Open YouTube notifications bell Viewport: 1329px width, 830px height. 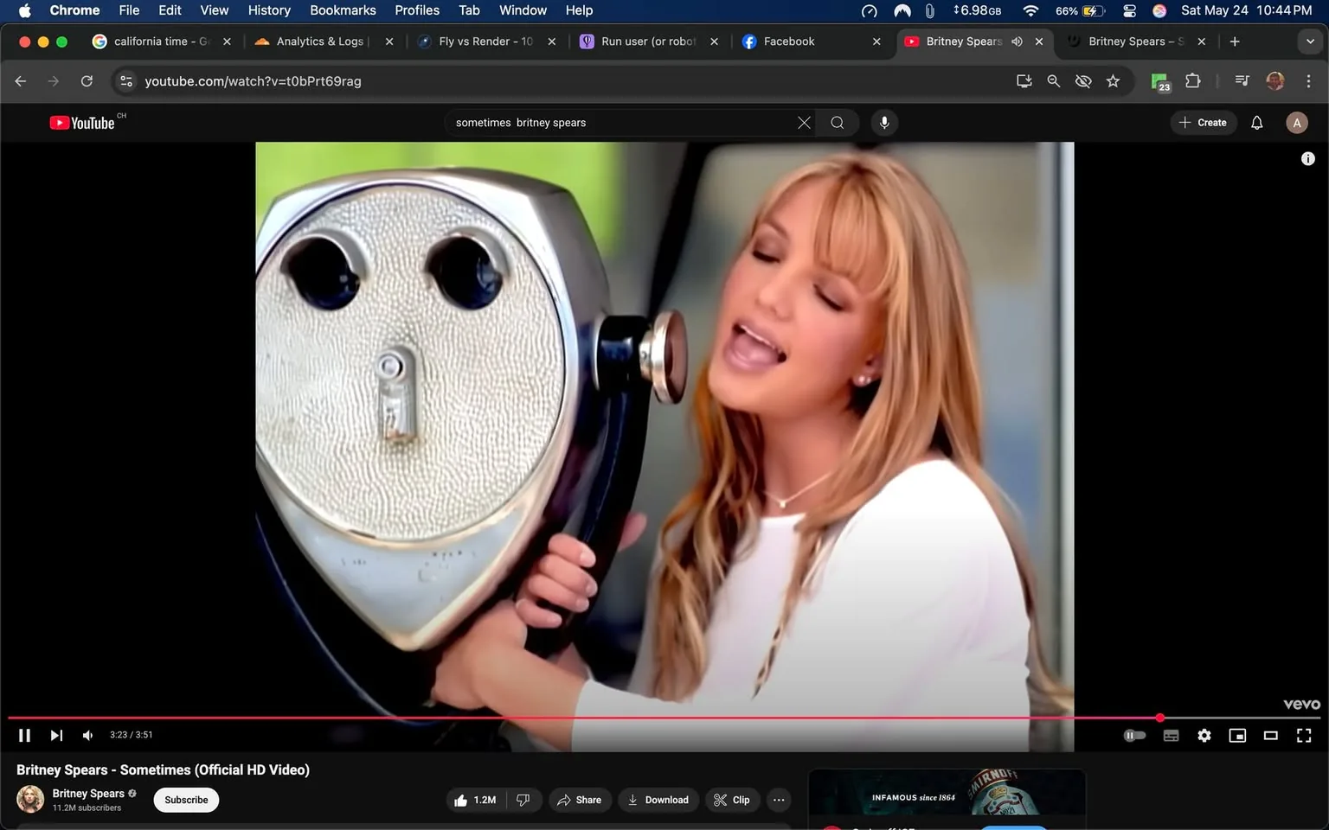[x=1256, y=122]
